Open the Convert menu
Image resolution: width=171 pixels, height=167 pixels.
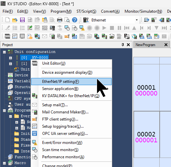[x=110, y=11]
